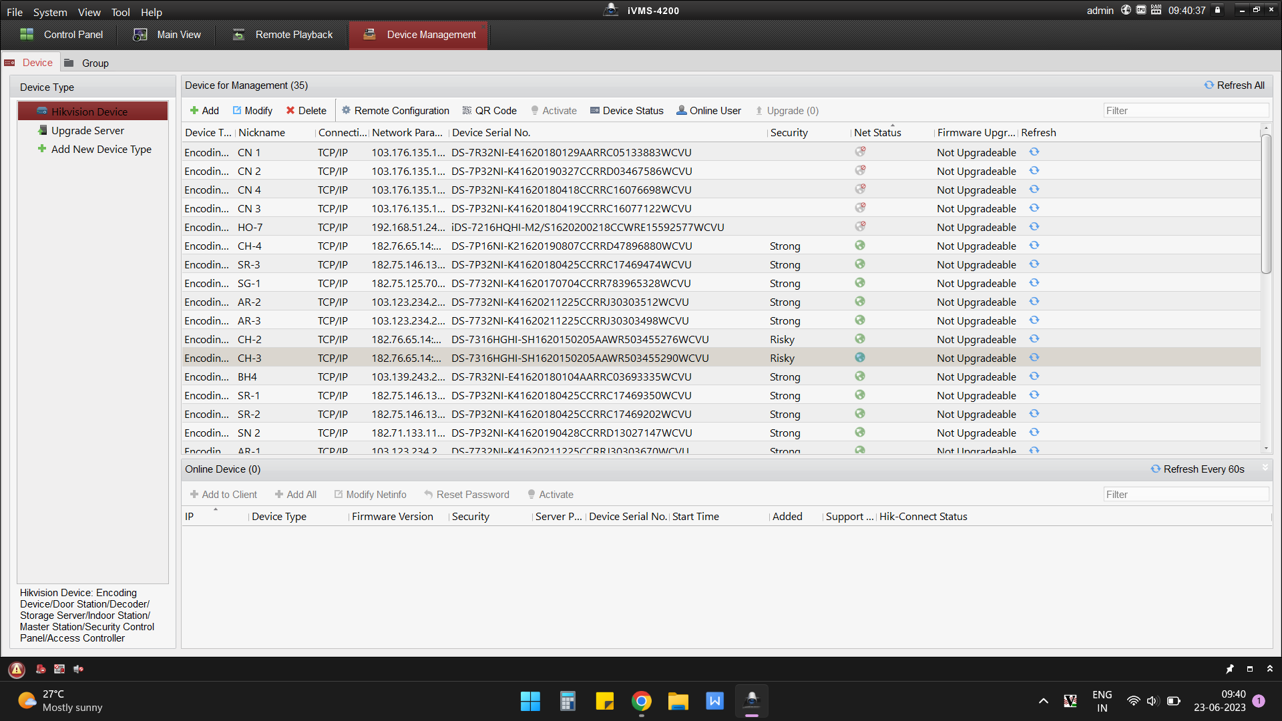Open the Online User list
The width and height of the screenshot is (1282, 721).
(x=708, y=111)
